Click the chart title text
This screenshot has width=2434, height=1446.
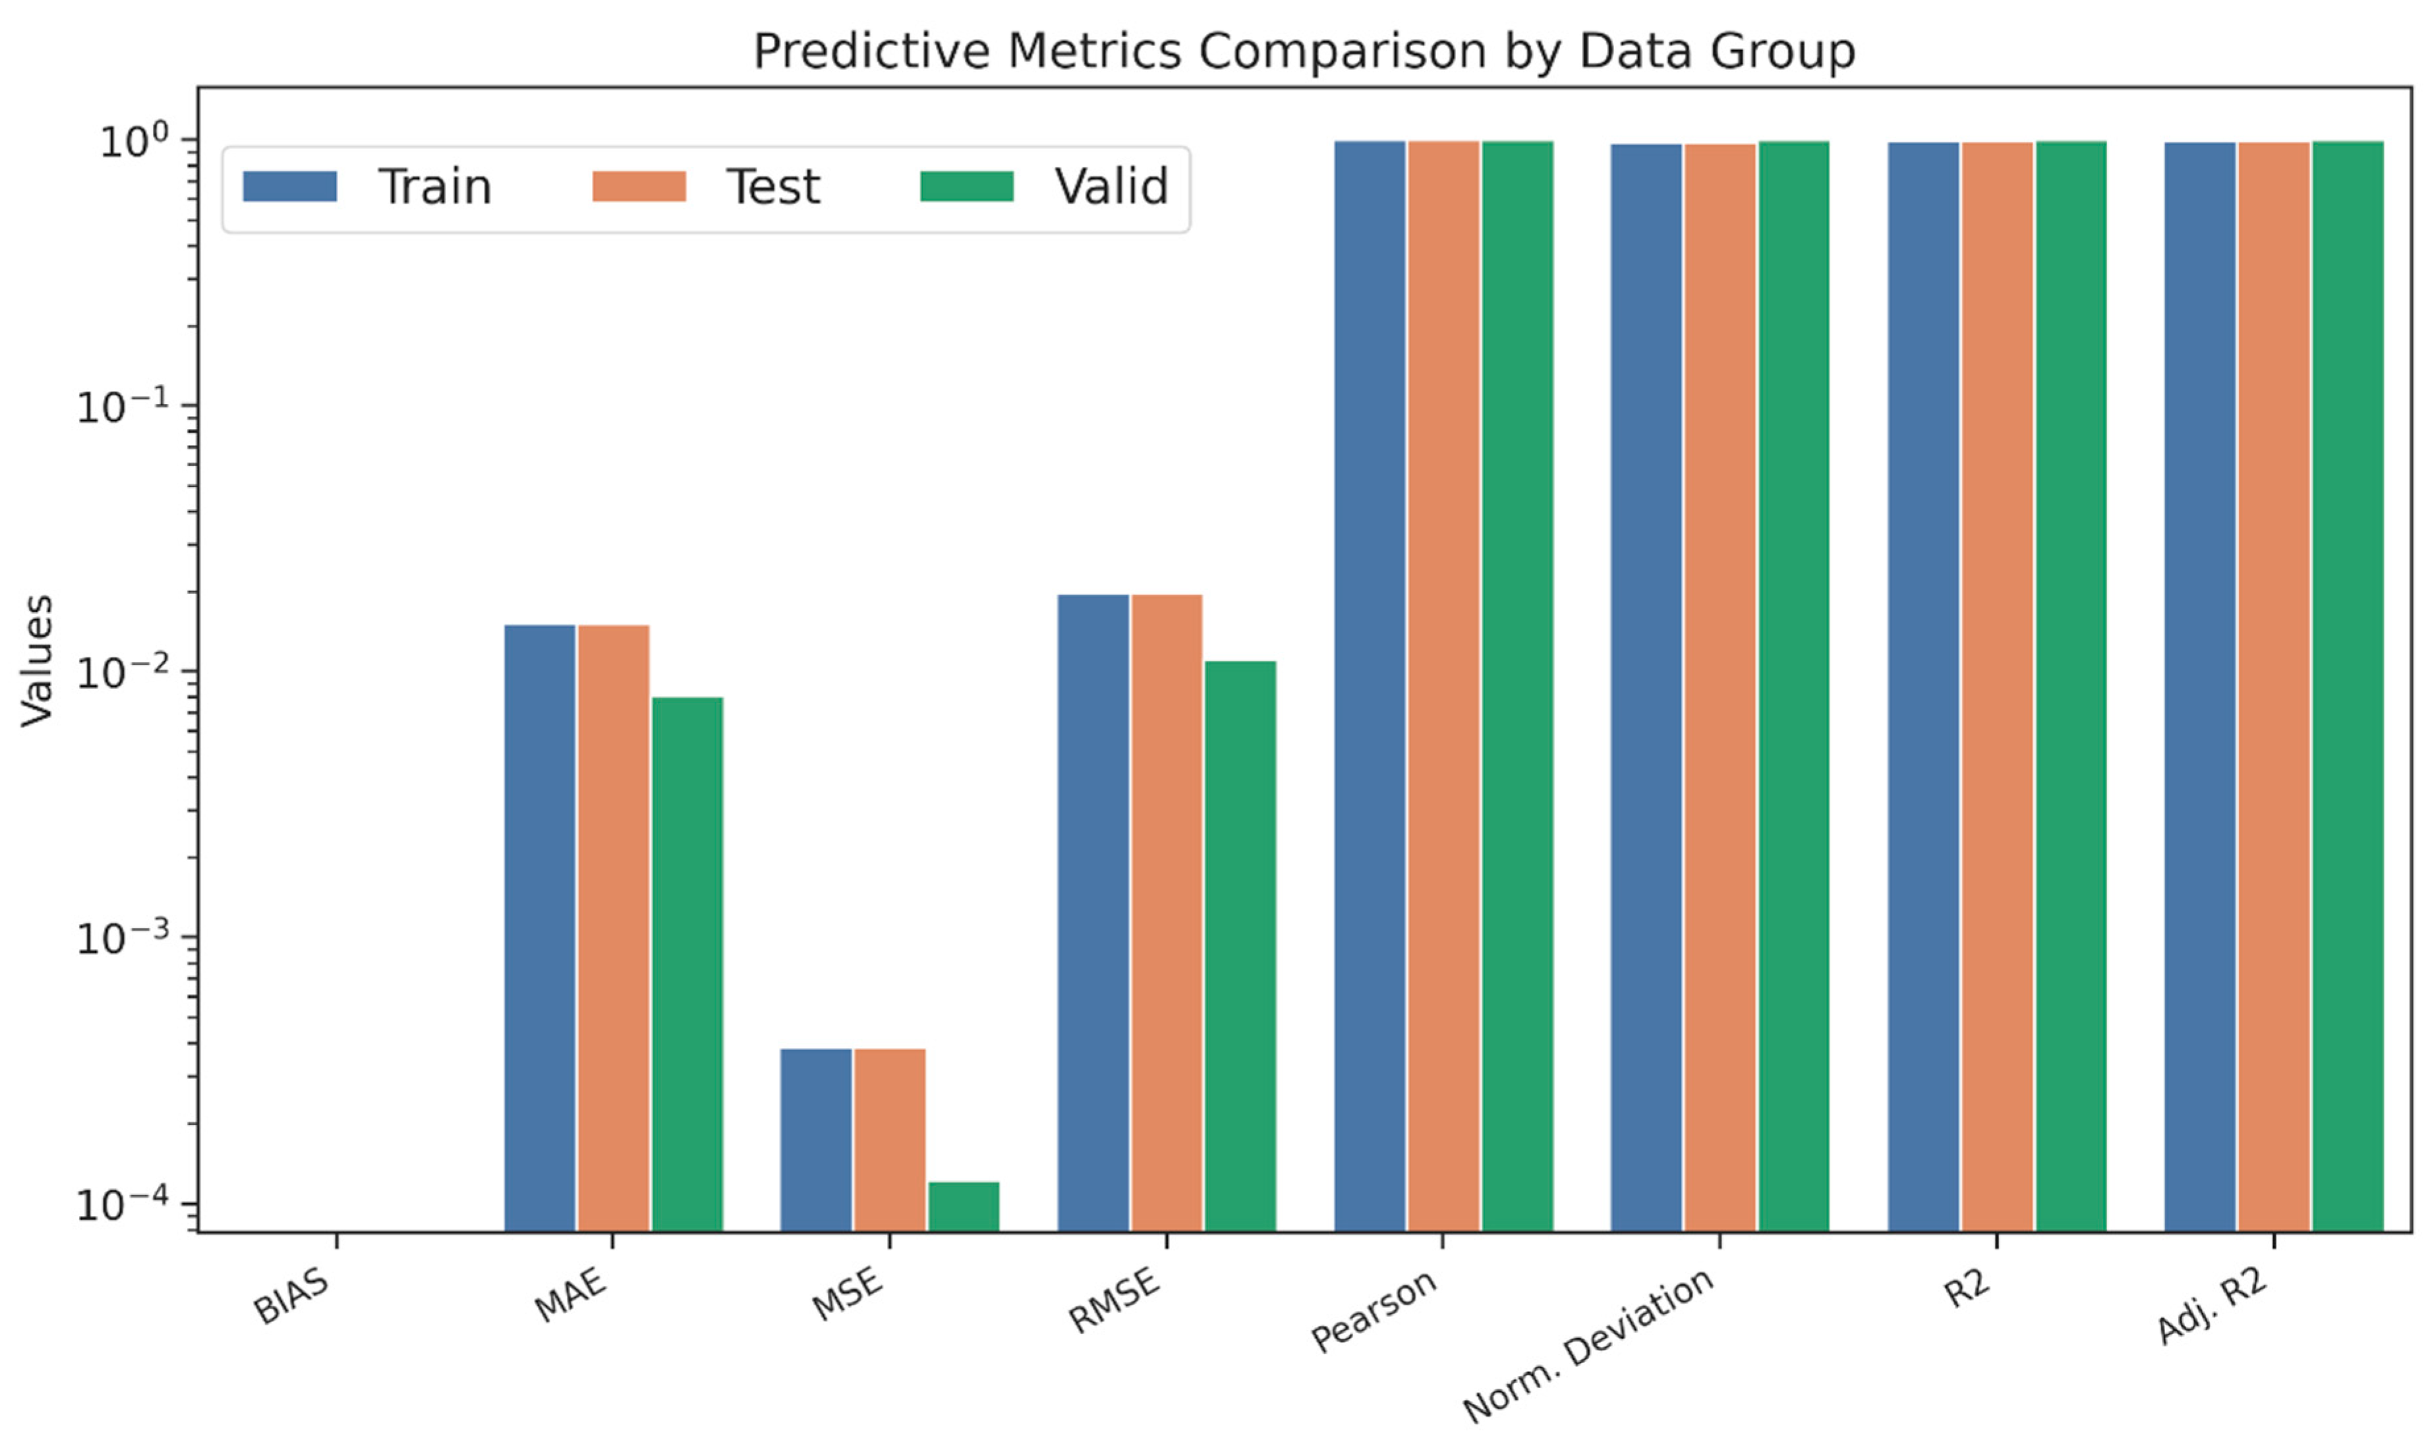coord(1304,51)
